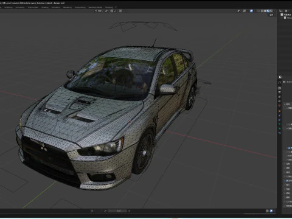This screenshot has width=292, height=219.
Task: Toggle viewport gizmos display
Action: point(245,11)
